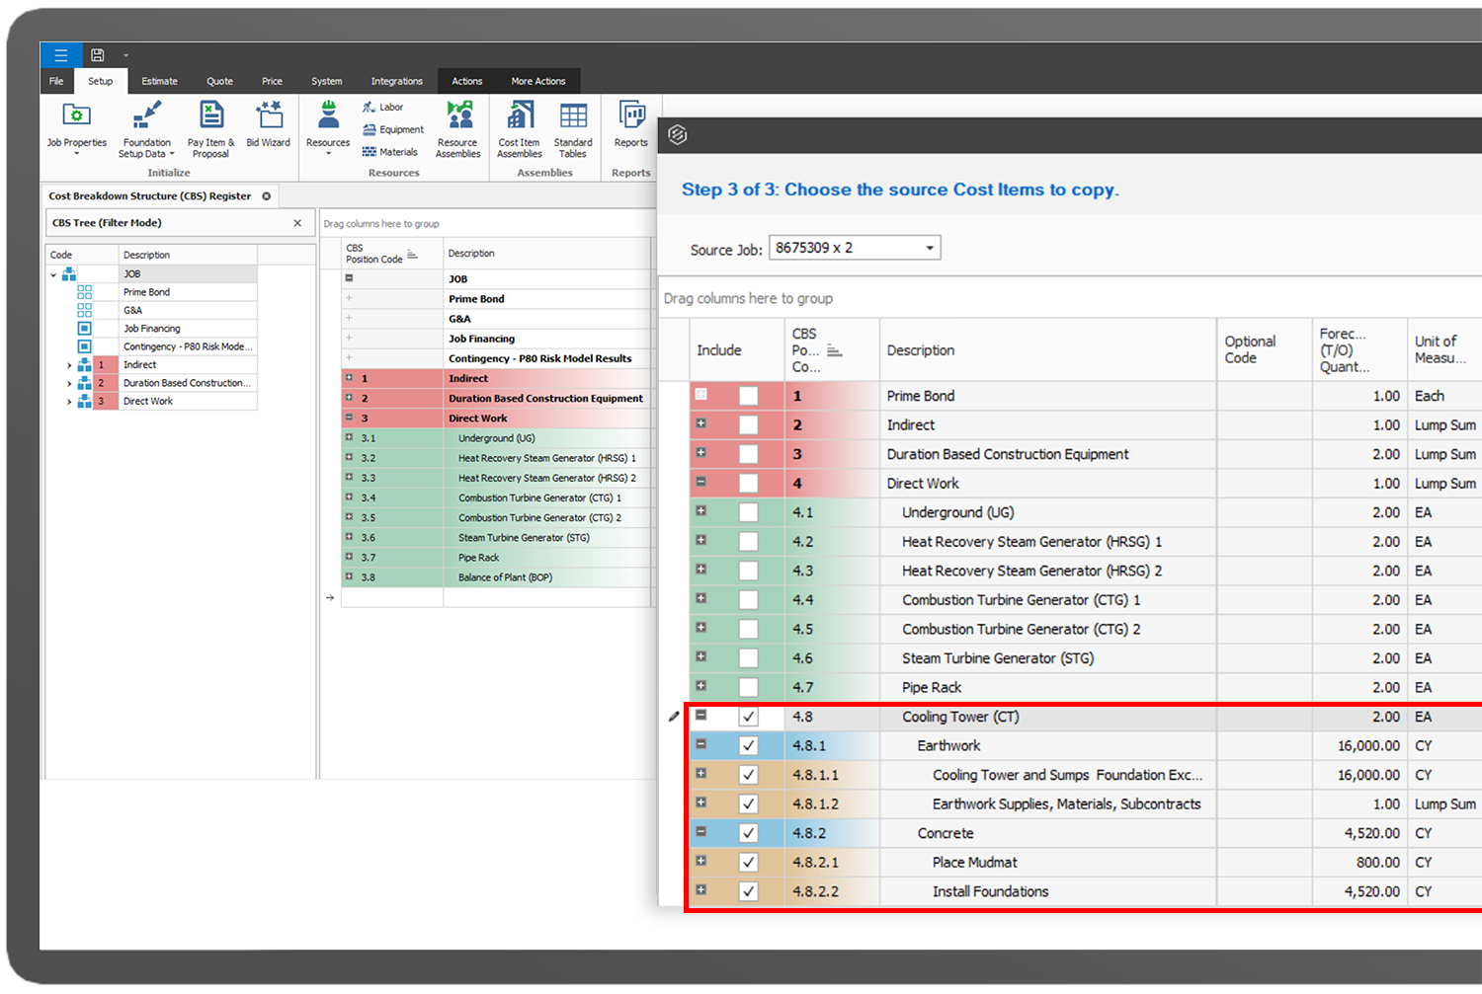The height and width of the screenshot is (994, 1482).
Task: Check the Include box for Prime Bond
Action: [749, 396]
